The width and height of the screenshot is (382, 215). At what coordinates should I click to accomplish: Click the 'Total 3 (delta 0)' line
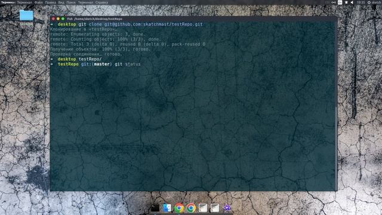(128, 44)
